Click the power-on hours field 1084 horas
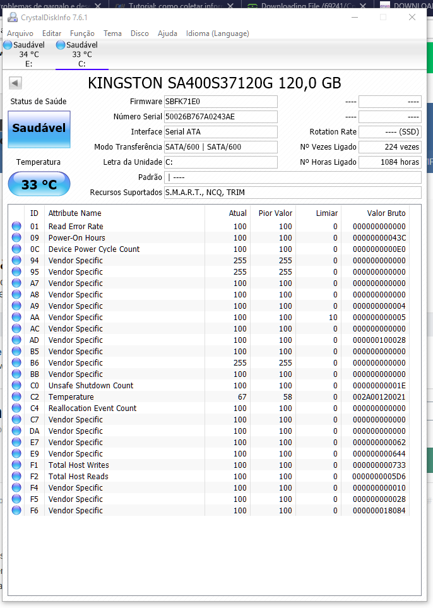The image size is (433, 608). pyautogui.click(x=390, y=162)
